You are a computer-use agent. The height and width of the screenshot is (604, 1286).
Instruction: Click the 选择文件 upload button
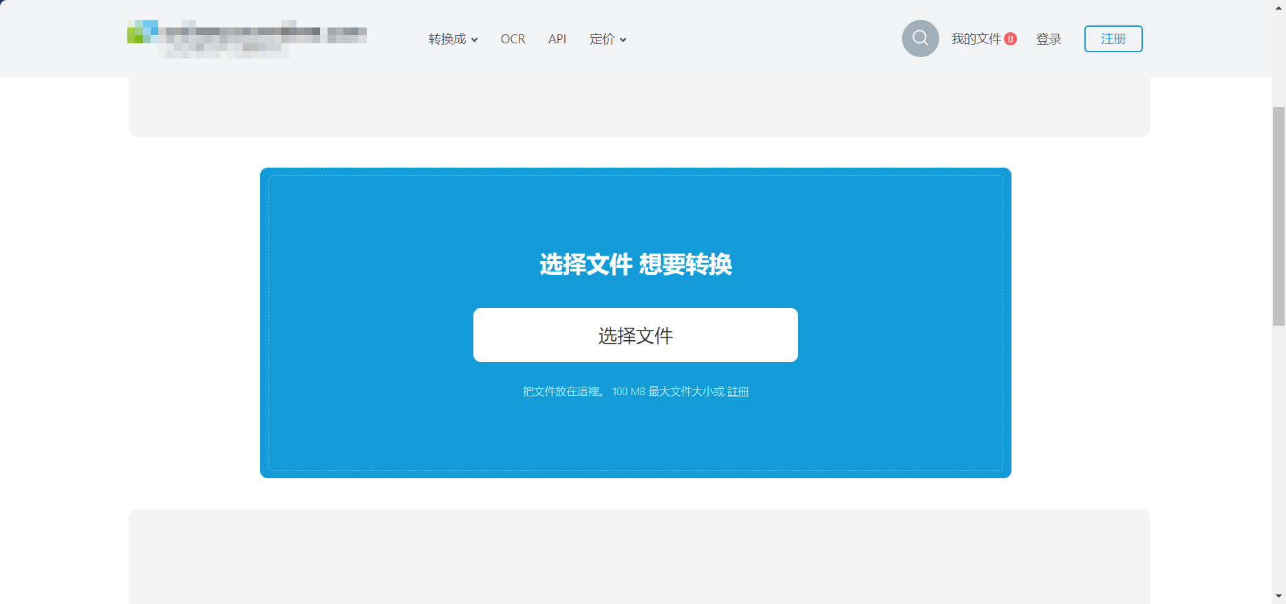(636, 335)
